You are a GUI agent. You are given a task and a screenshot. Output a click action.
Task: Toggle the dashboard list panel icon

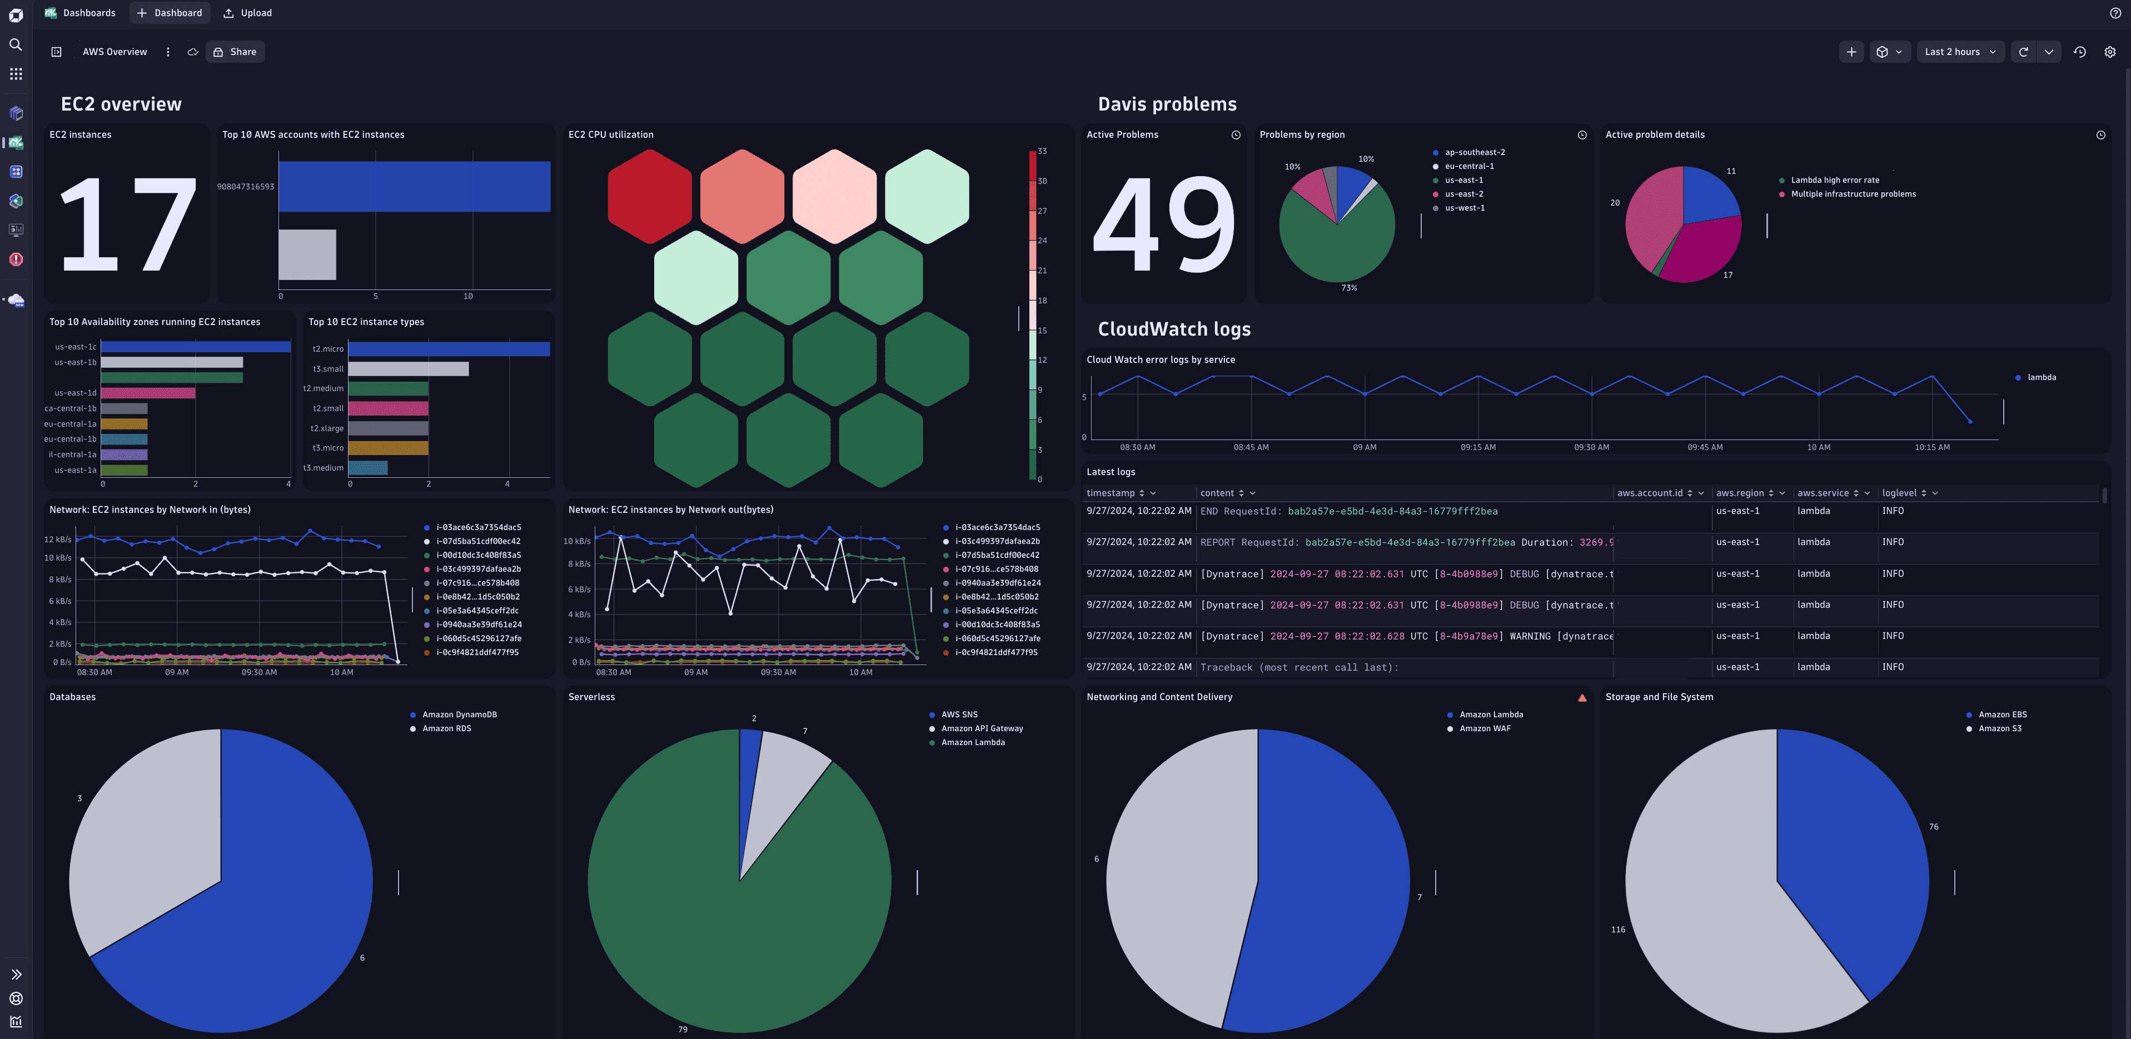coord(56,52)
